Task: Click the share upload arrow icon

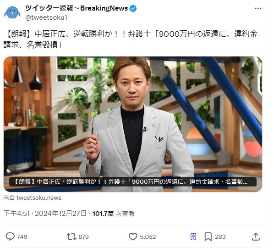Action: coord(256,237)
